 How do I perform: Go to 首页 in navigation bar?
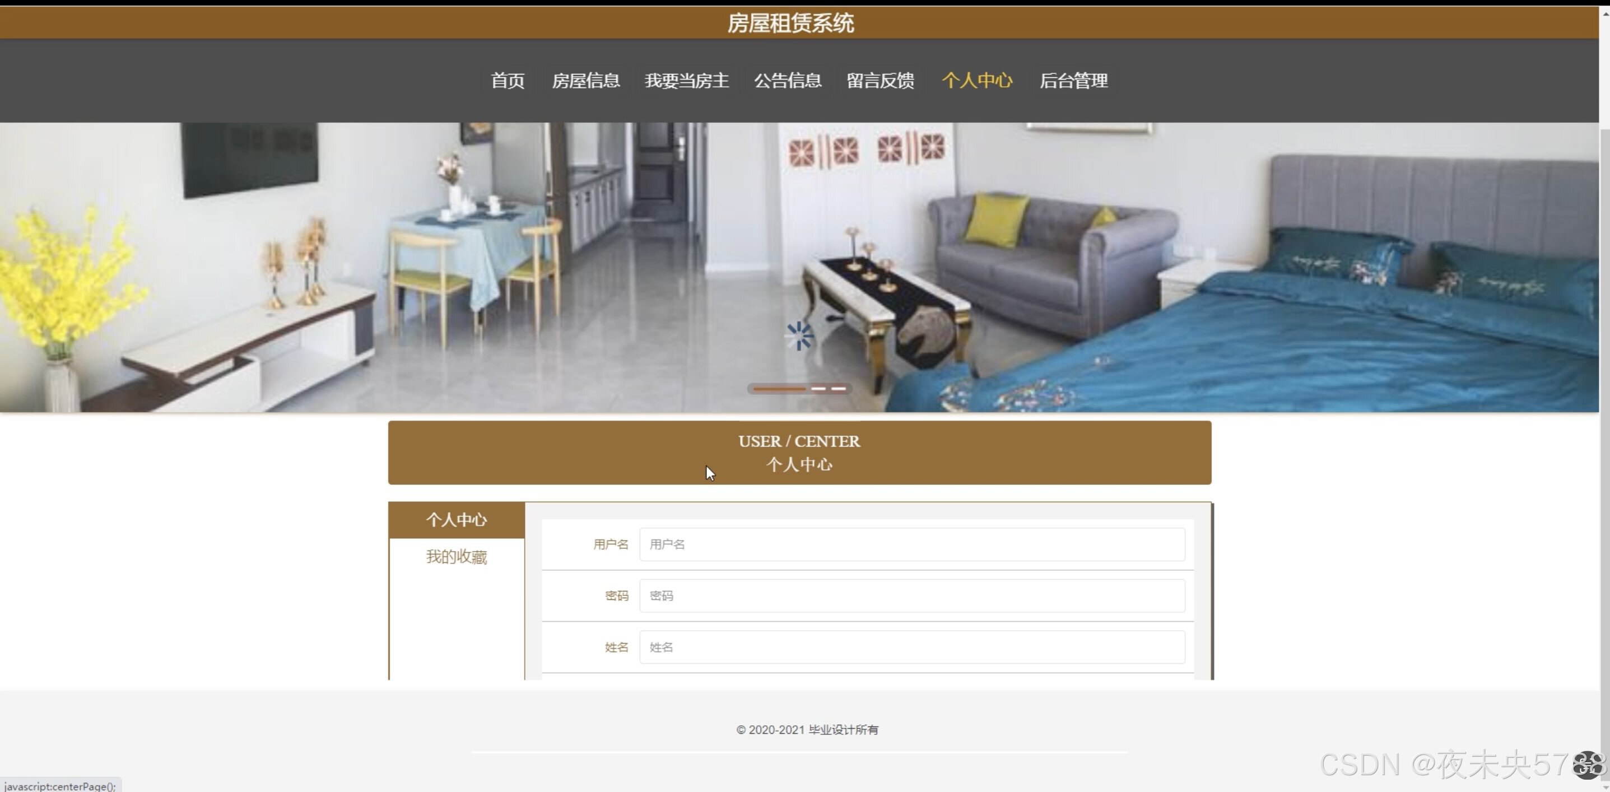(x=507, y=81)
